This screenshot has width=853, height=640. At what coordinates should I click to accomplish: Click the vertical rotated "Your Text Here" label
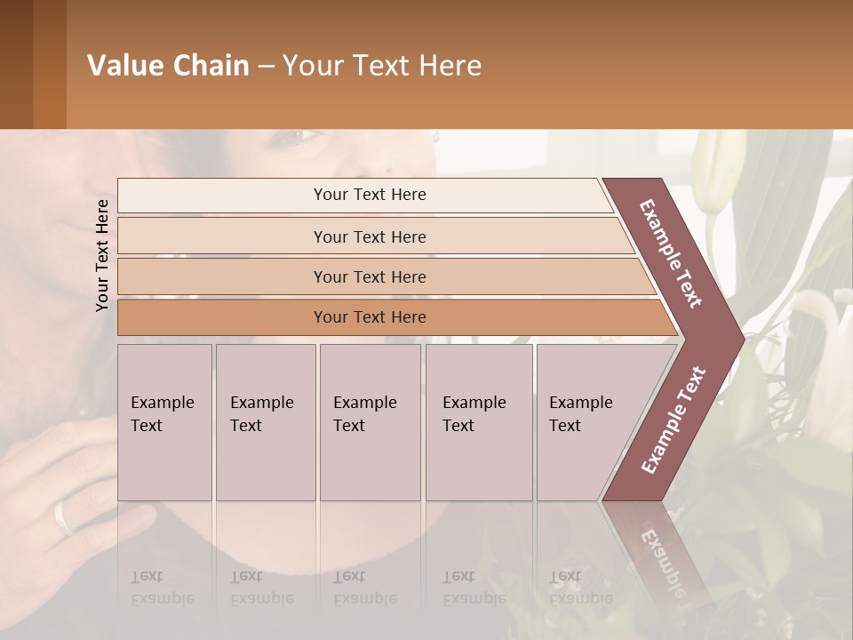pyautogui.click(x=102, y=255)
